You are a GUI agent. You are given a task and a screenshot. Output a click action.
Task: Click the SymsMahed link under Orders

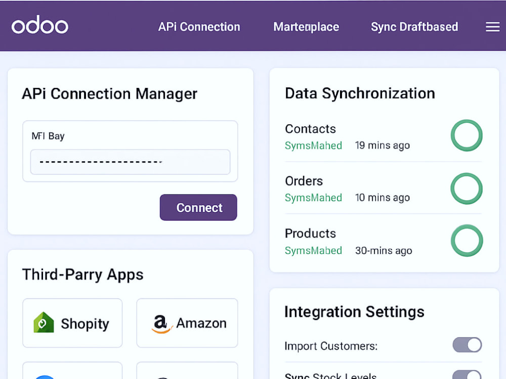(x=313, y=198)
